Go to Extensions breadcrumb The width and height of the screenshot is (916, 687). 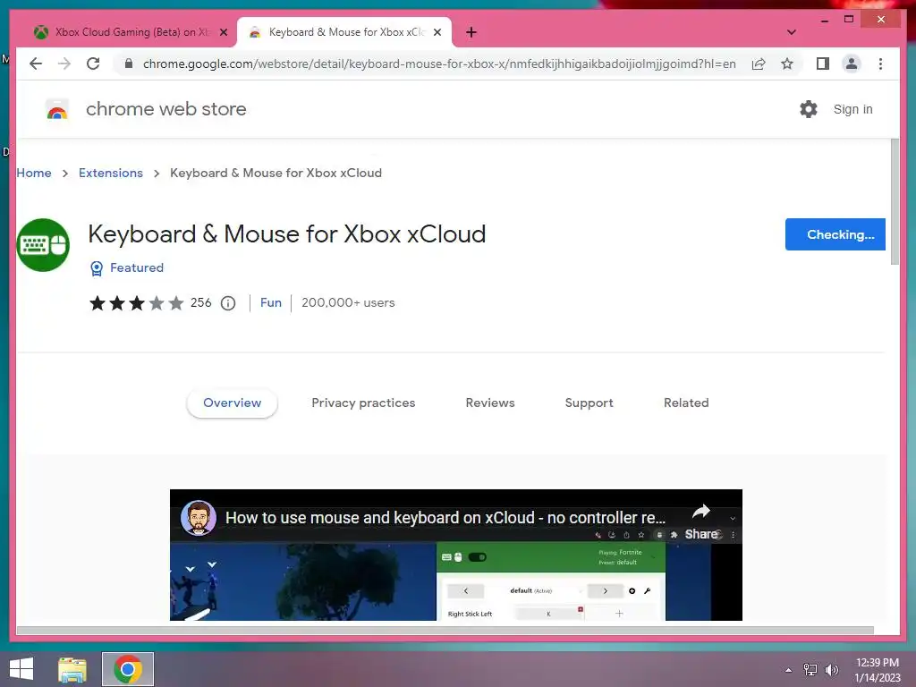110,173
